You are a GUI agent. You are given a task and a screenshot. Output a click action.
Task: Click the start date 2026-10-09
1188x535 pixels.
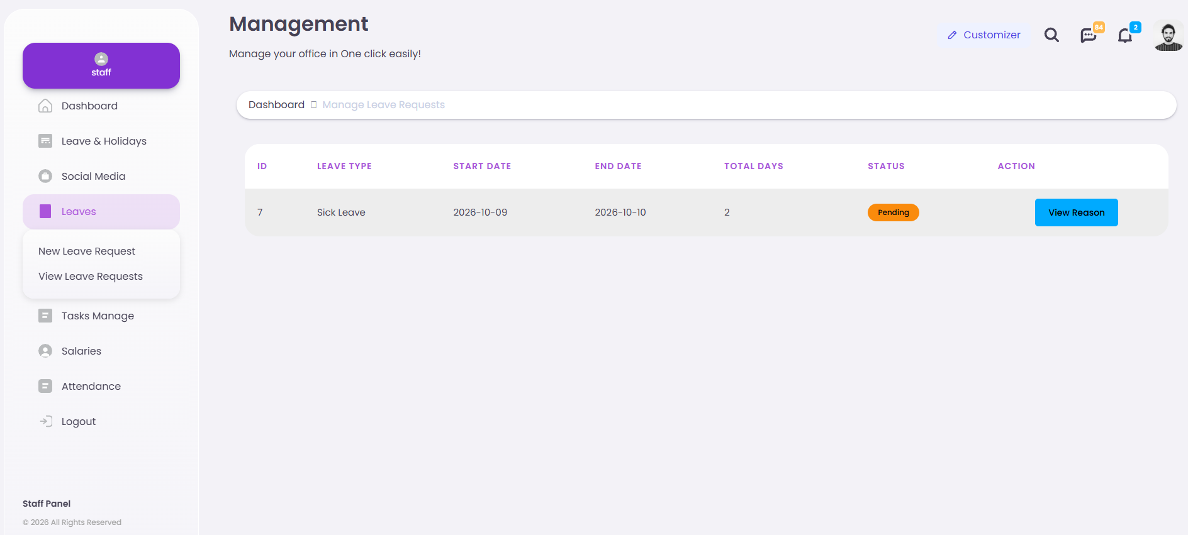tap(480, 212)
